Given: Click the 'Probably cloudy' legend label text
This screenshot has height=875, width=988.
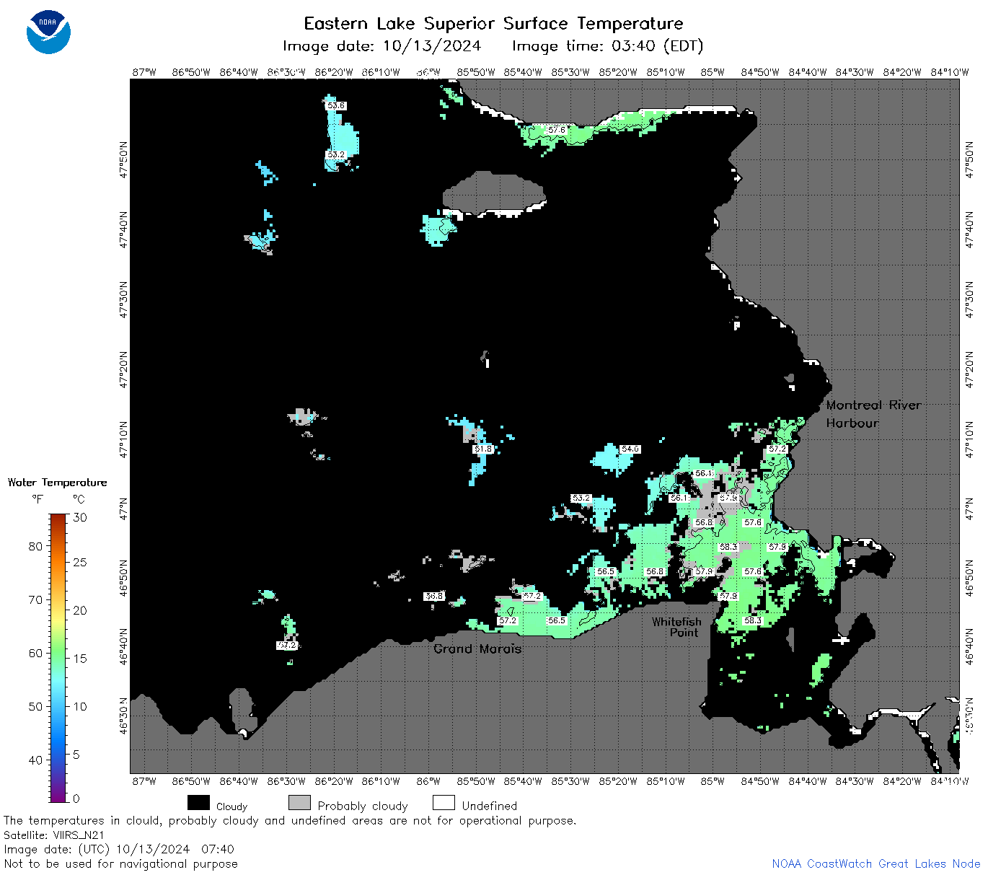Looking at the screenshot, I should point(363,806).
